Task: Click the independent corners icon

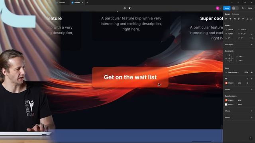Action: (x=251, y=38)
